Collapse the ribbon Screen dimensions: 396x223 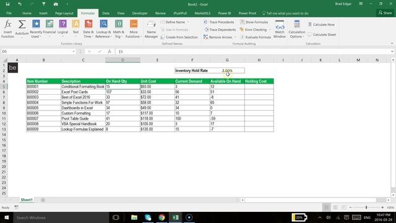pos(392,43)
